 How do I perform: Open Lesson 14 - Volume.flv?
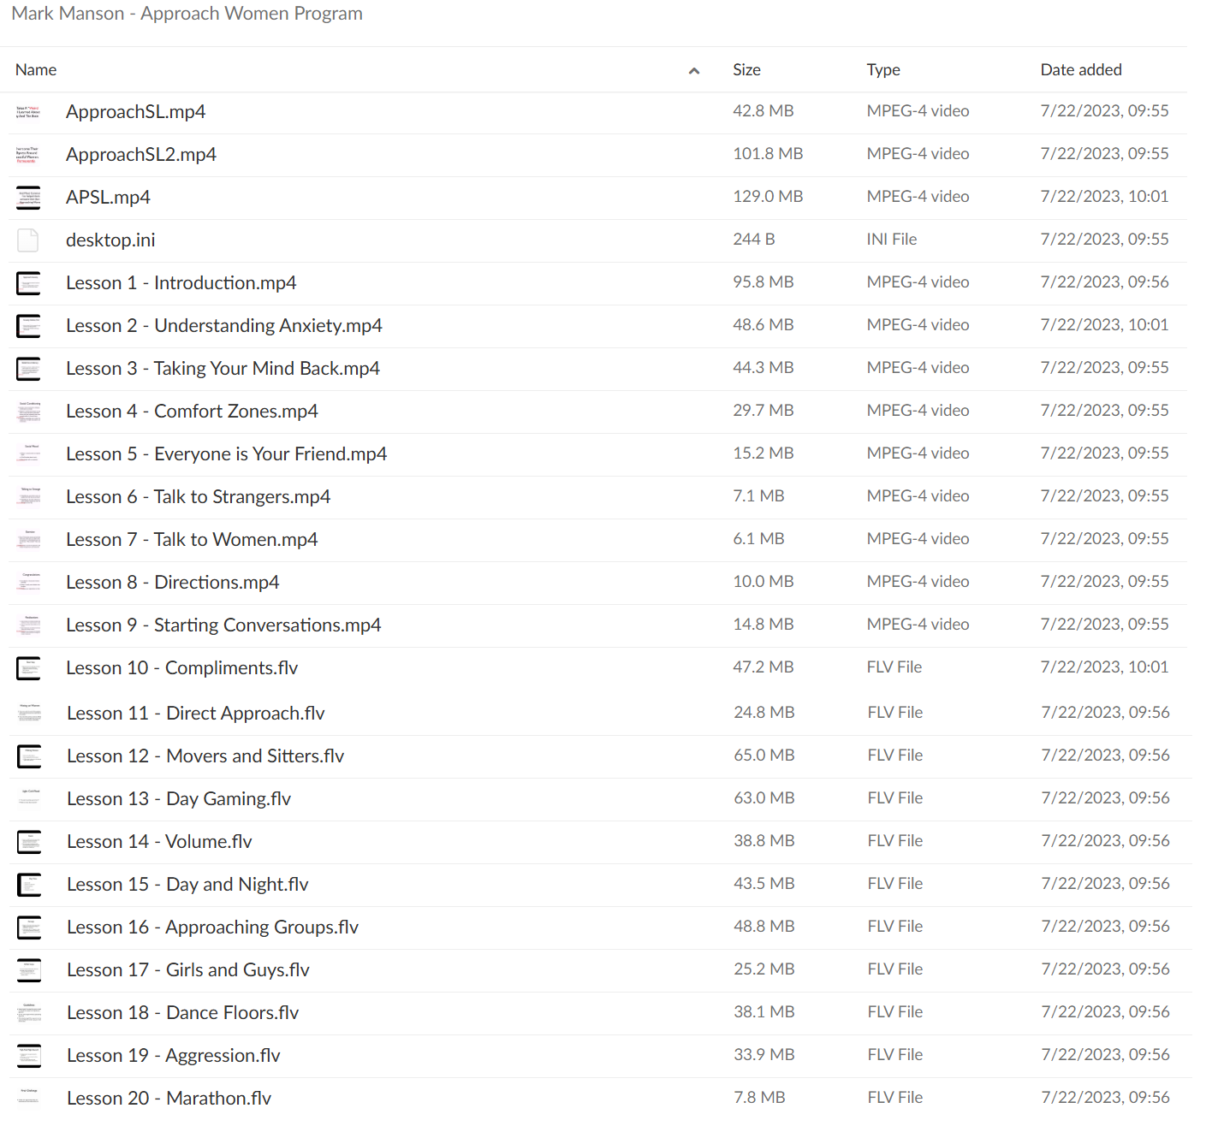[x=159, y=842]
